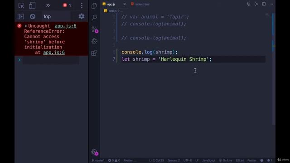Focus the console prompt input
This screenshot has height=163, width=290.
[51, 60]
